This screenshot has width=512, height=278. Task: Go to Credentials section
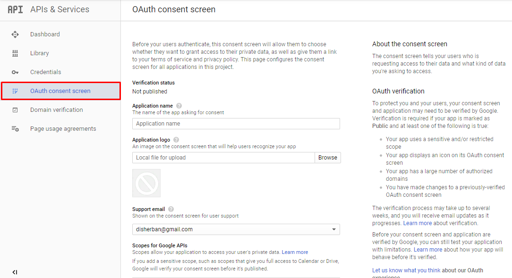46,72
